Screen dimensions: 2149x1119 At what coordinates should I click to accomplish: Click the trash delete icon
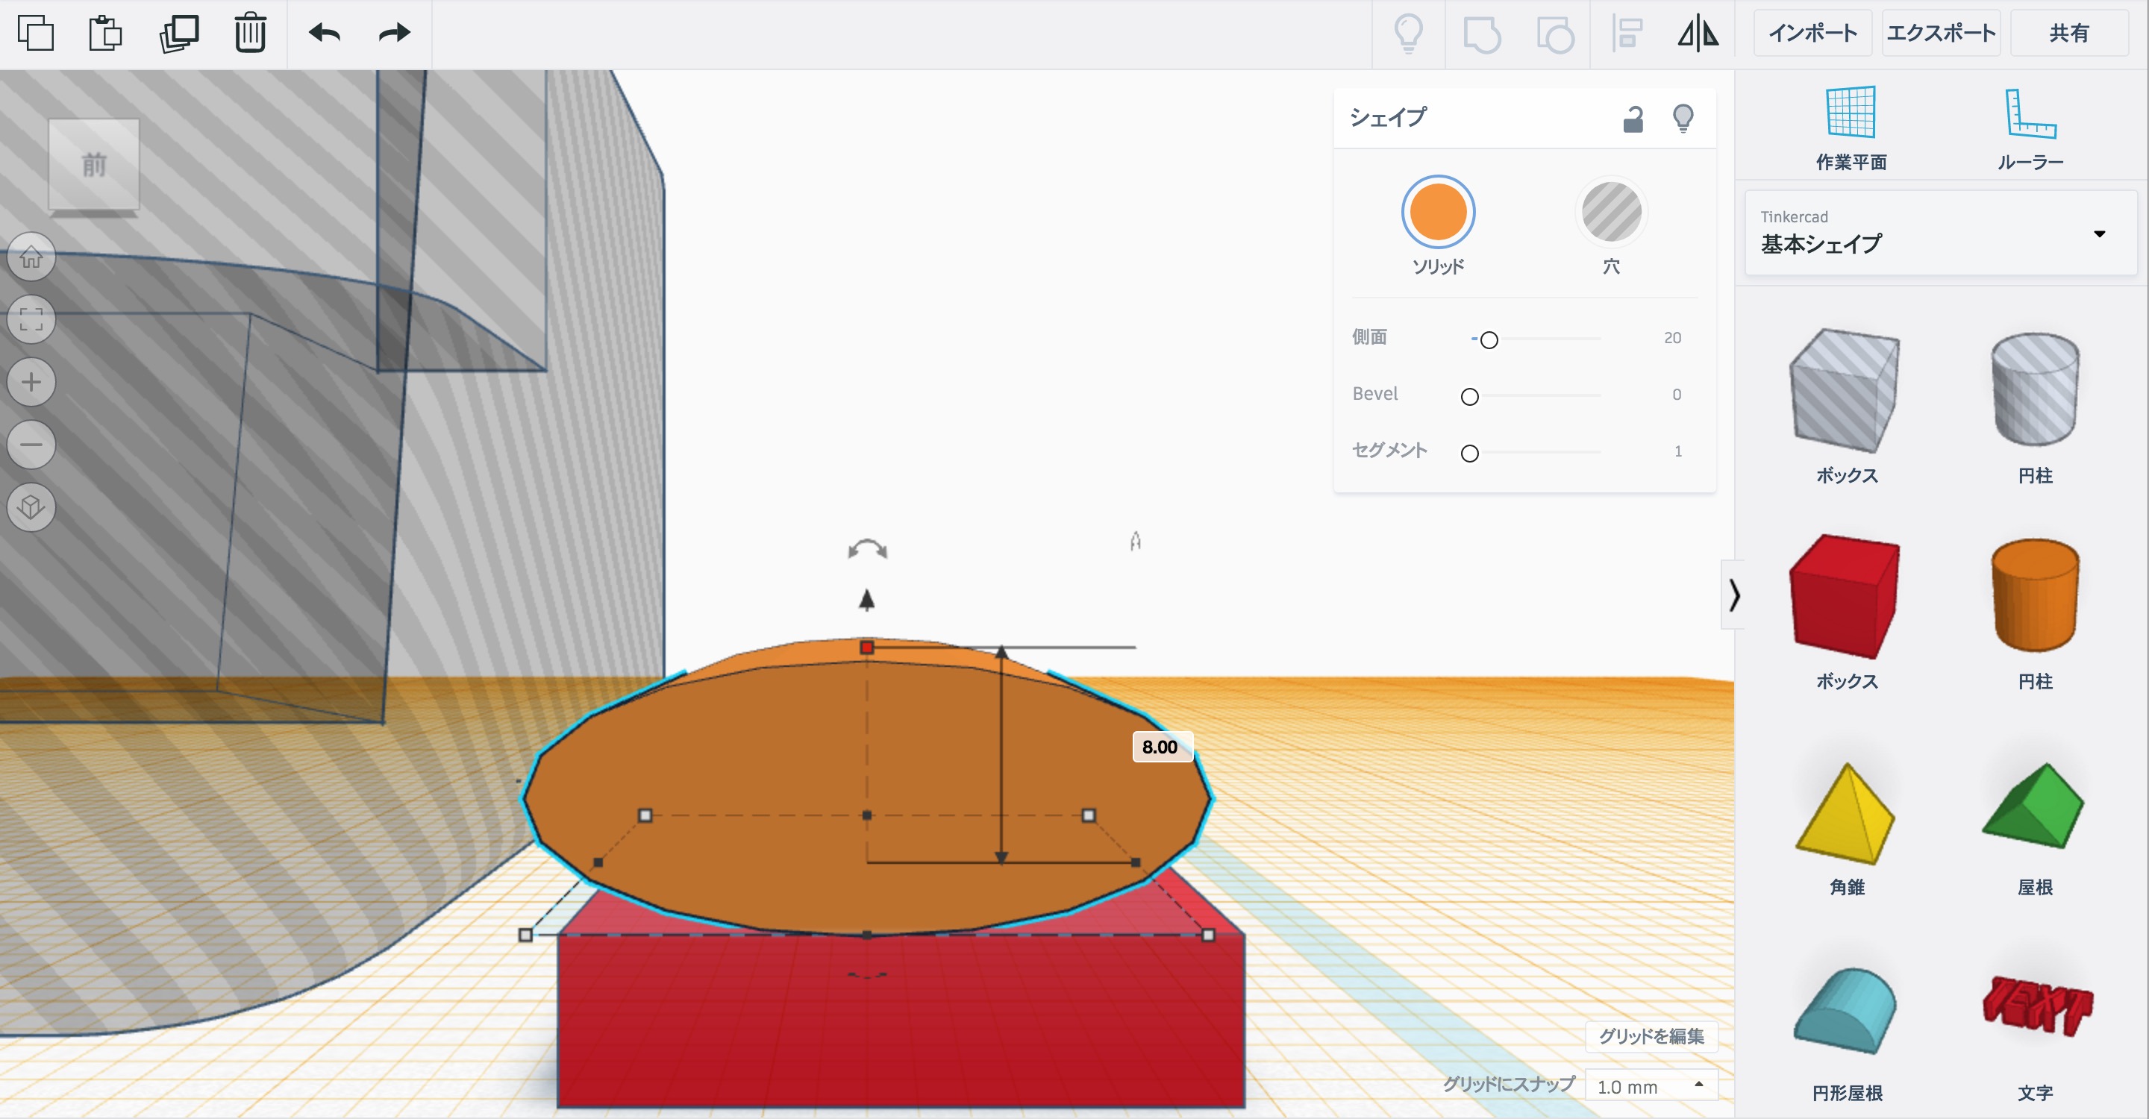[249, 34]
